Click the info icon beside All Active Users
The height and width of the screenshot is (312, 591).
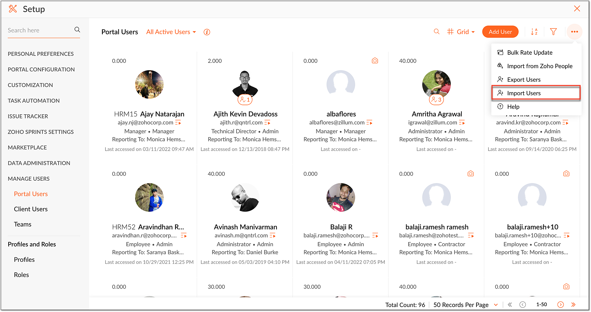207,32
